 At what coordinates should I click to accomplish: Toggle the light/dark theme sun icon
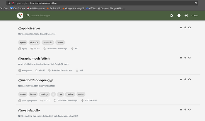point(186,15)
